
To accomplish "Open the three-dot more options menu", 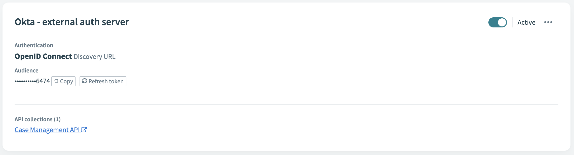I will tap(548, 22).
